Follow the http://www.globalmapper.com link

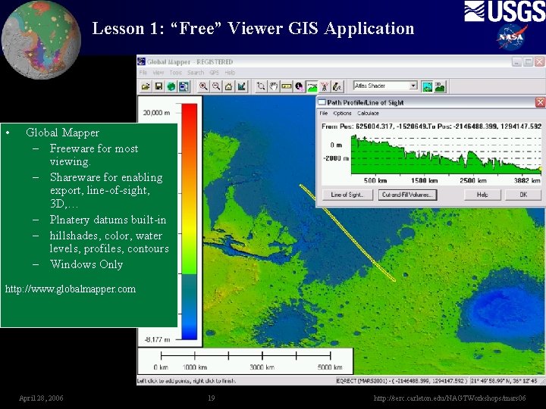71,289
